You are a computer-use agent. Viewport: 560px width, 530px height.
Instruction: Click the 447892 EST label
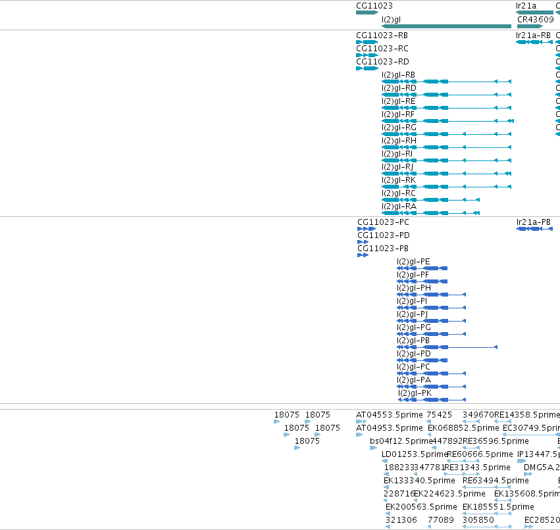pyautogui.click(x=447, y=441)
